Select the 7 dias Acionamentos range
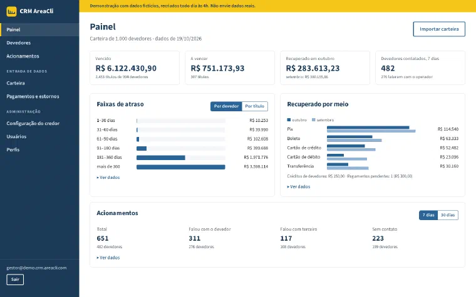Image resolution: width=476 pixels, height=297 pixels. [x=428, y=215]
